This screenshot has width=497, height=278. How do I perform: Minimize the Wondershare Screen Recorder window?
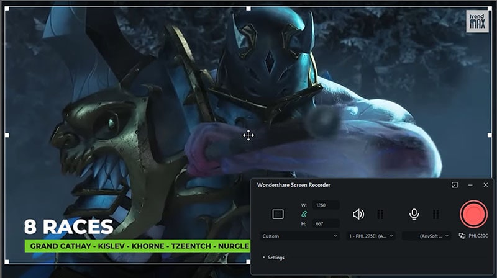(470, 185)
